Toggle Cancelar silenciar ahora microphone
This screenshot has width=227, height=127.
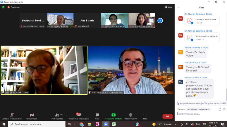pyautogui.click(x=12, y=115)
